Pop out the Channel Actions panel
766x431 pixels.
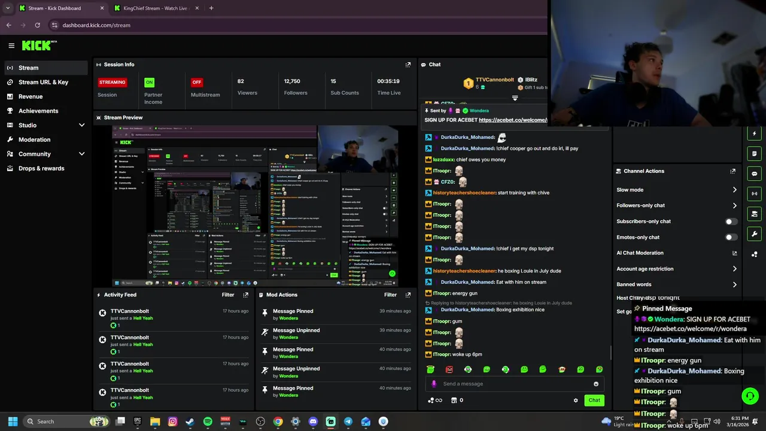tap(732, 171)
